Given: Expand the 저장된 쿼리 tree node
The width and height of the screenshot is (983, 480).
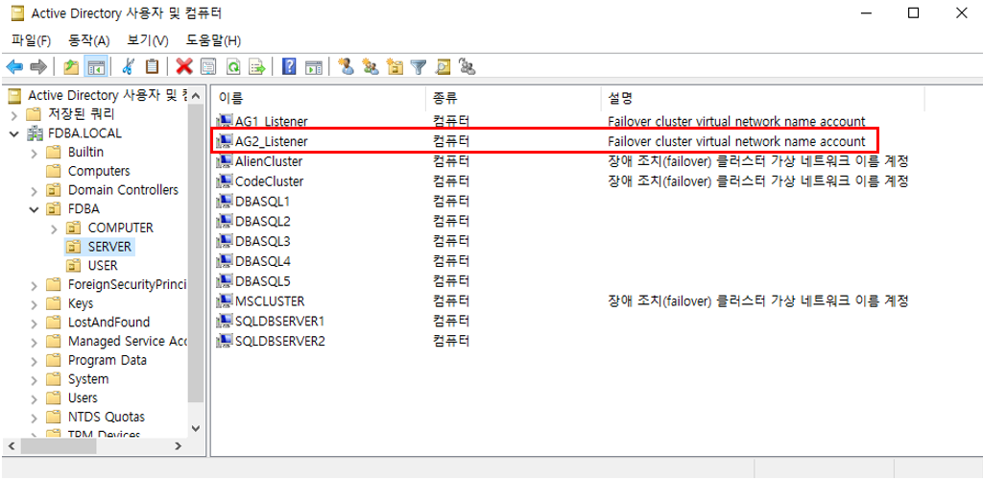Looking at the screenshot, I should coord(14,115).
